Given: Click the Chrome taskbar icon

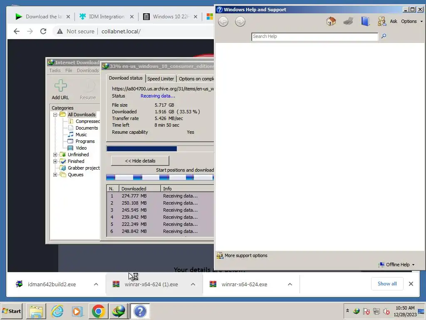Looking at the screenshot, I should (98, 311).
